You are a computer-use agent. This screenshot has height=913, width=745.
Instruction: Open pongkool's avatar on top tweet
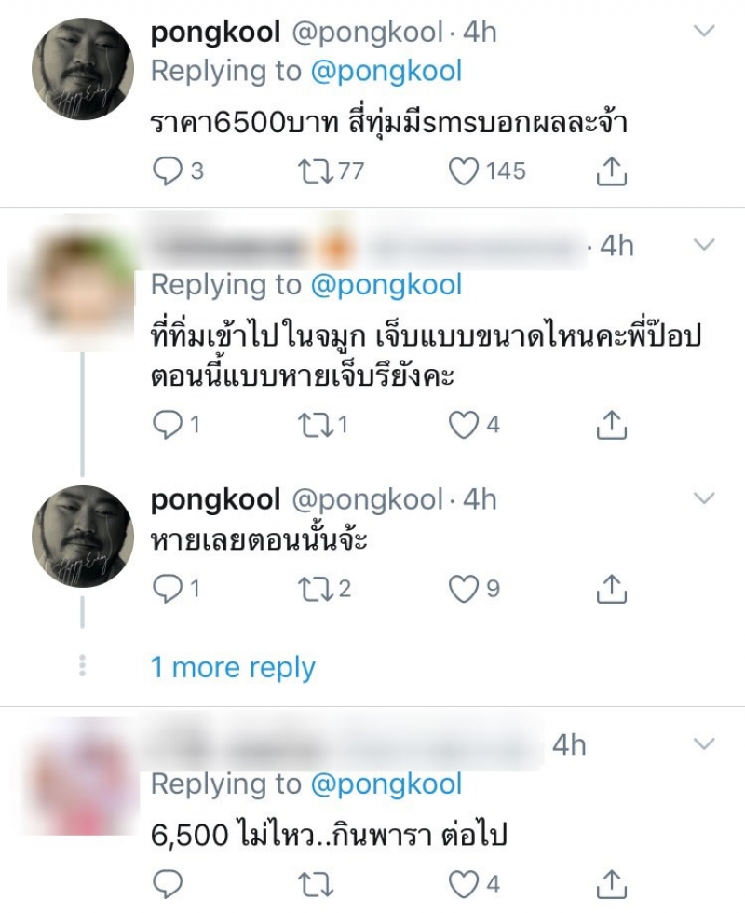[x=82, y=69]
